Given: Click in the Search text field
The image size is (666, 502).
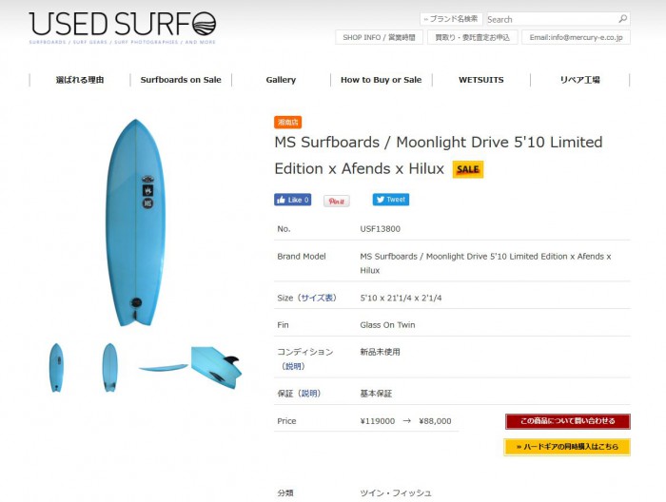Looking at the screenshot, I should coord(550,19).
